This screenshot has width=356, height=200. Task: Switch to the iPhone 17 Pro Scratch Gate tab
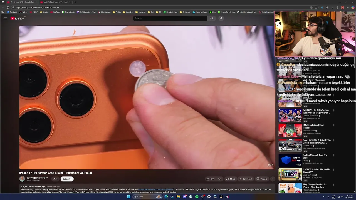[x=23, y=2]
